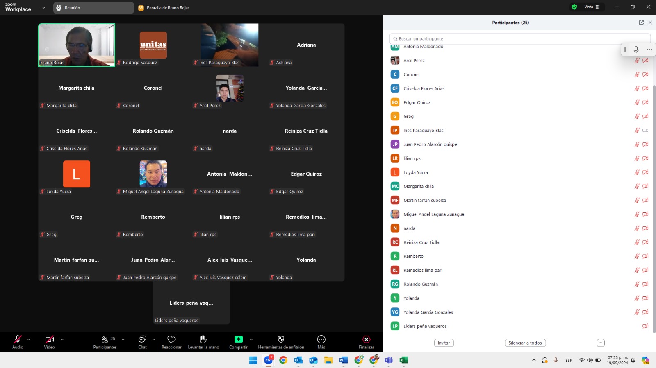Screen dimensions: 656x368
Task: Toggle microphone icon for Arcil Perez
Action: click(x=637, y=61)
